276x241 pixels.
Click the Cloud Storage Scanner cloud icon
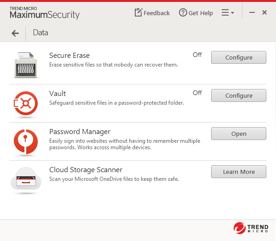(x=26, y=179)
